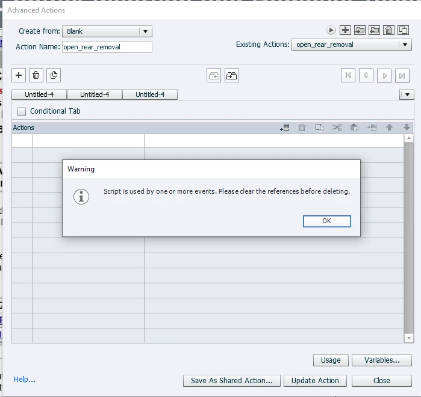Close the Advanced Actions dialog with Close
This screenshot has height=397, width=421.
tap(381, 381)
